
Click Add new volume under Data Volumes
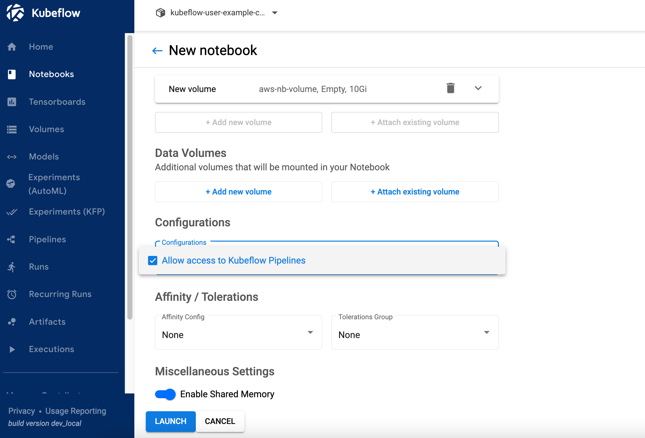[238, 192]
